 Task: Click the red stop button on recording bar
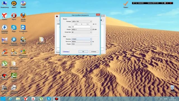[171, 3]
